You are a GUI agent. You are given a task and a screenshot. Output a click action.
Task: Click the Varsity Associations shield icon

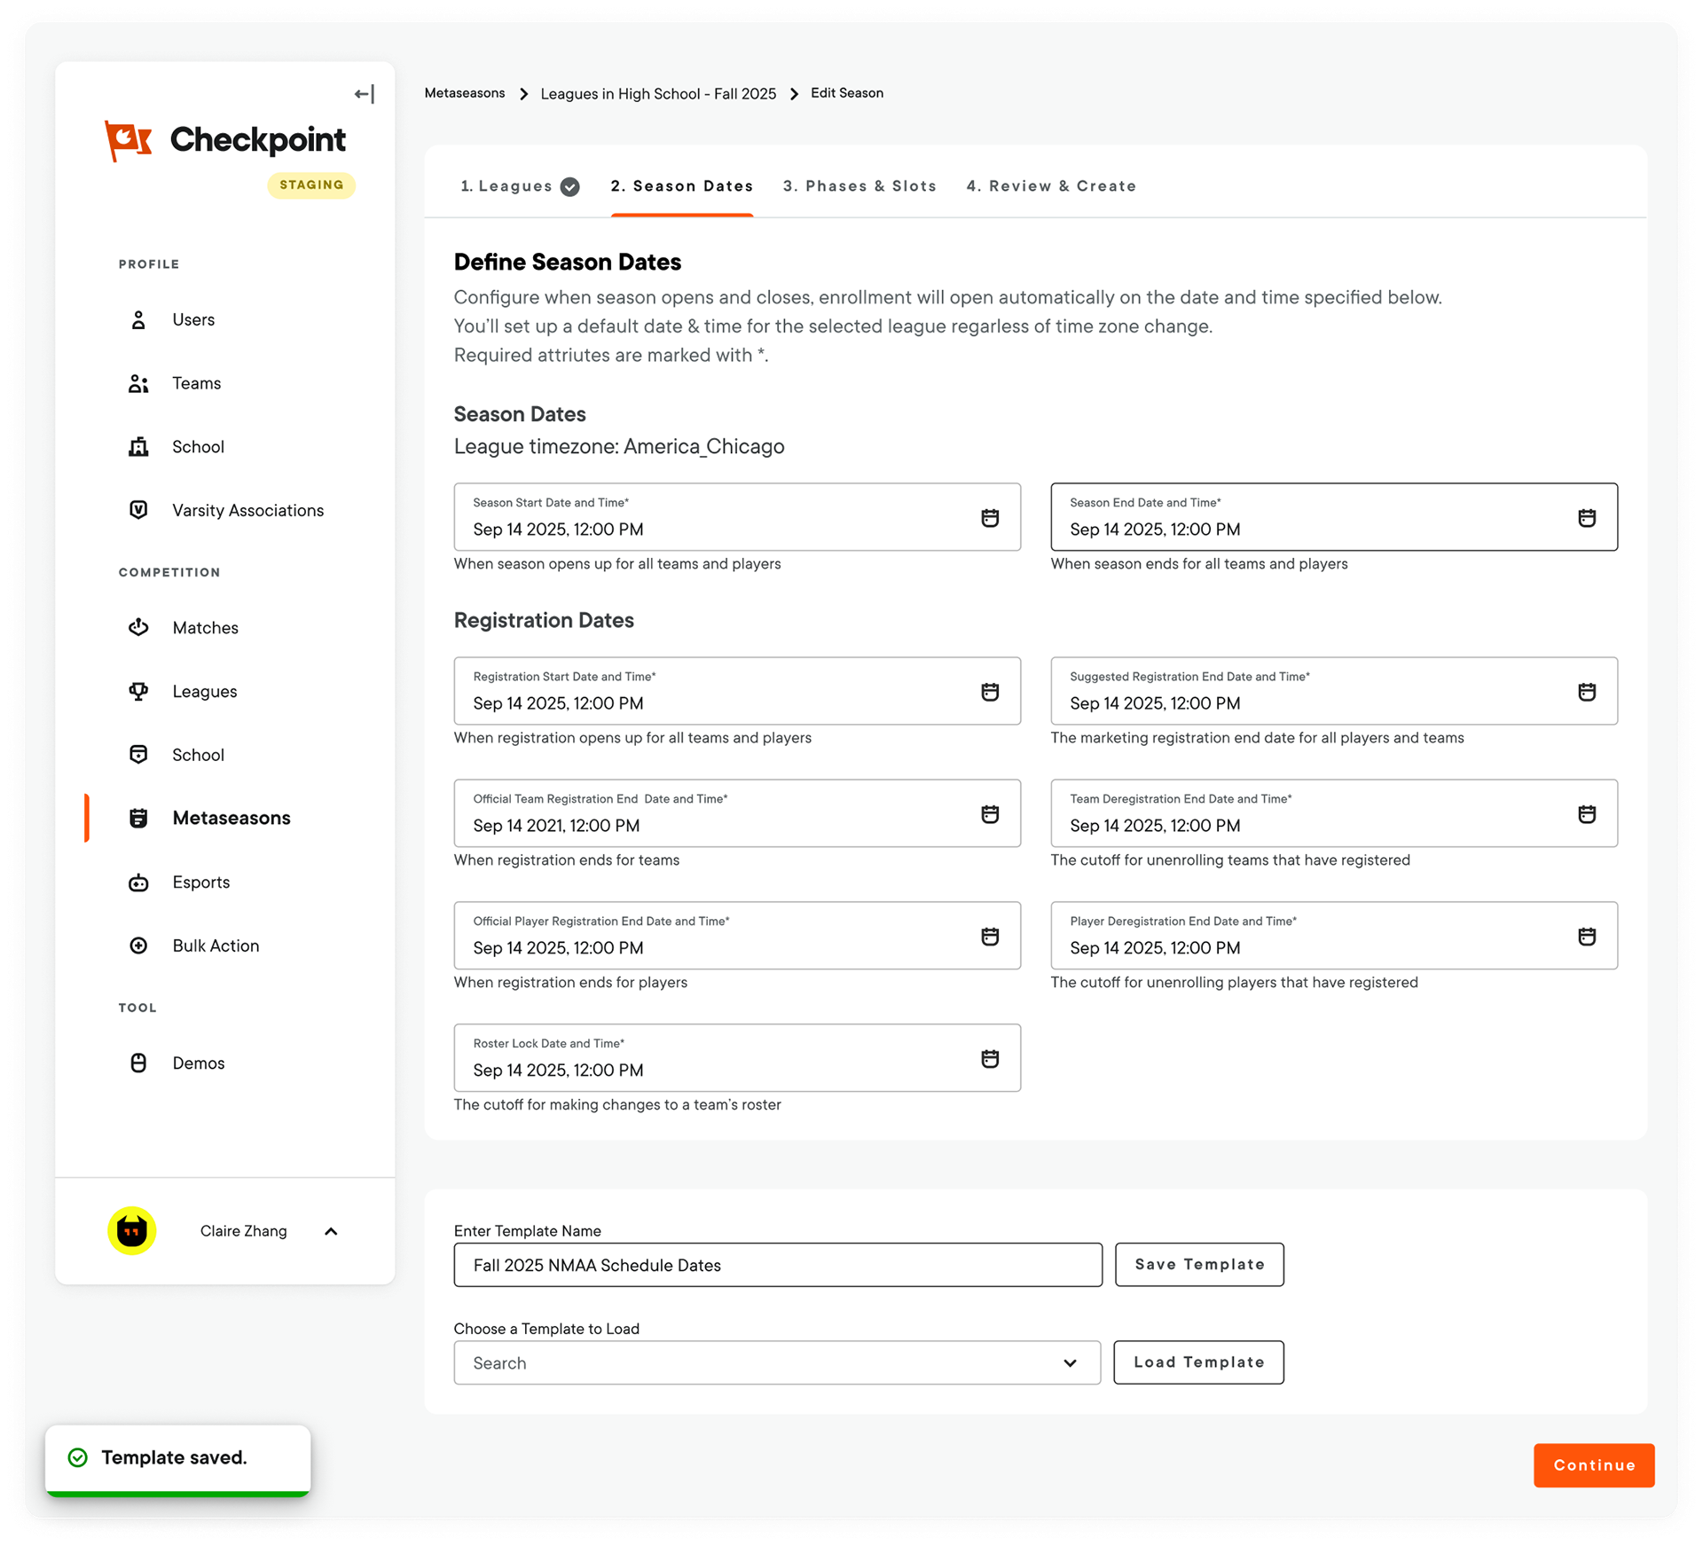click(138, 510)
